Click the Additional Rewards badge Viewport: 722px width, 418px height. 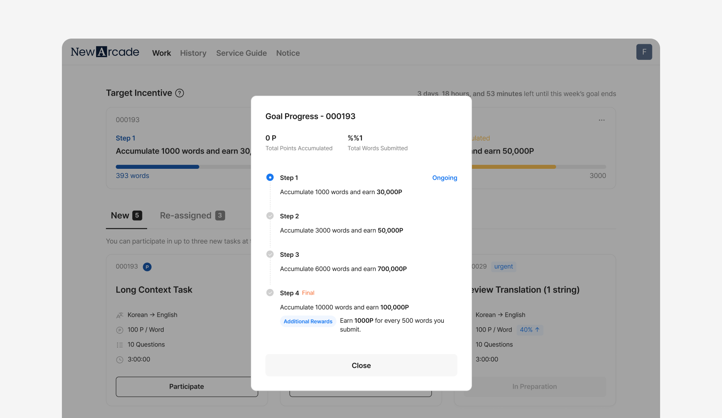point(308,322)
